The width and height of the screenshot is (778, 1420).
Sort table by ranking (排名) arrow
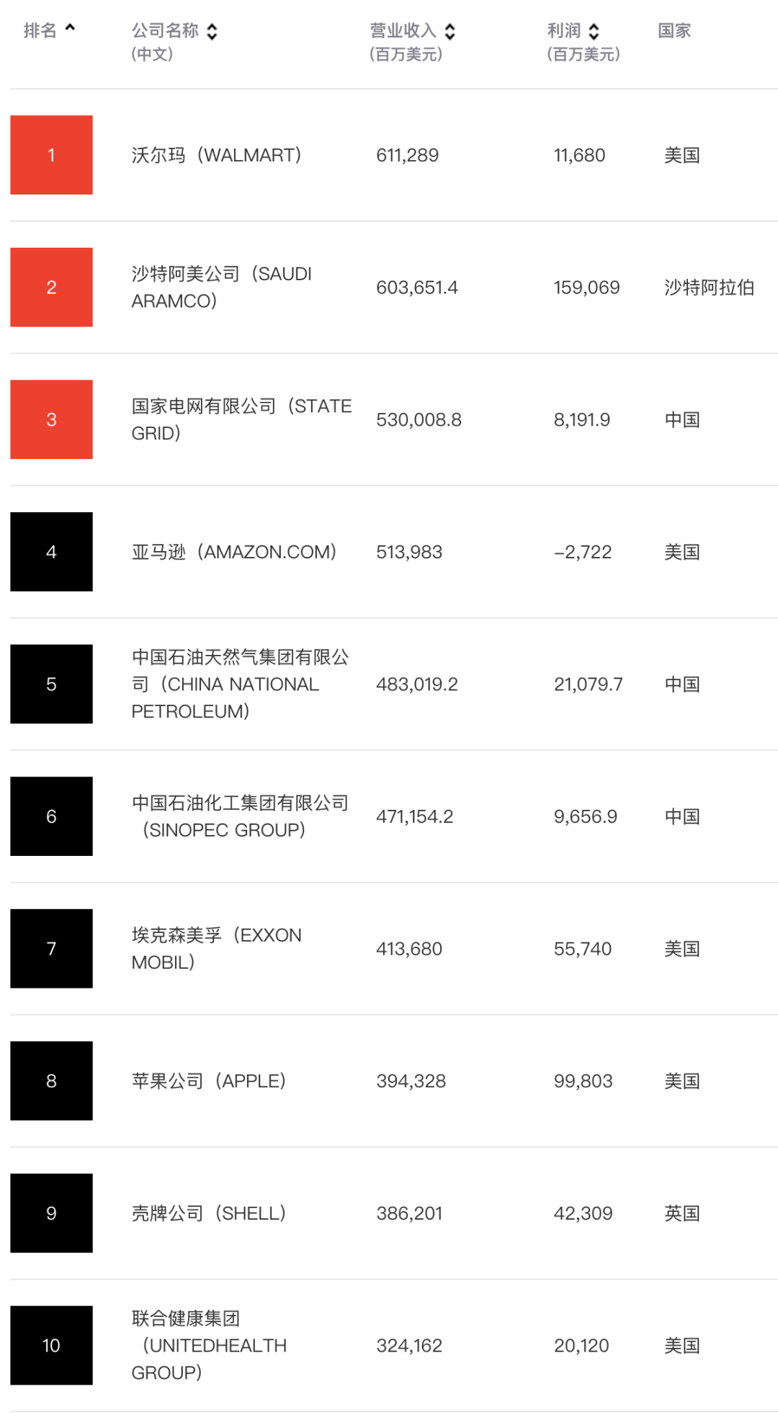[x=70, y=28]
